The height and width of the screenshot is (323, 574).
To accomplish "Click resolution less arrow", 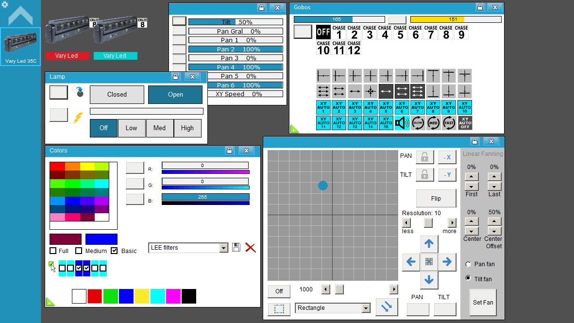I will coord(406,222).
